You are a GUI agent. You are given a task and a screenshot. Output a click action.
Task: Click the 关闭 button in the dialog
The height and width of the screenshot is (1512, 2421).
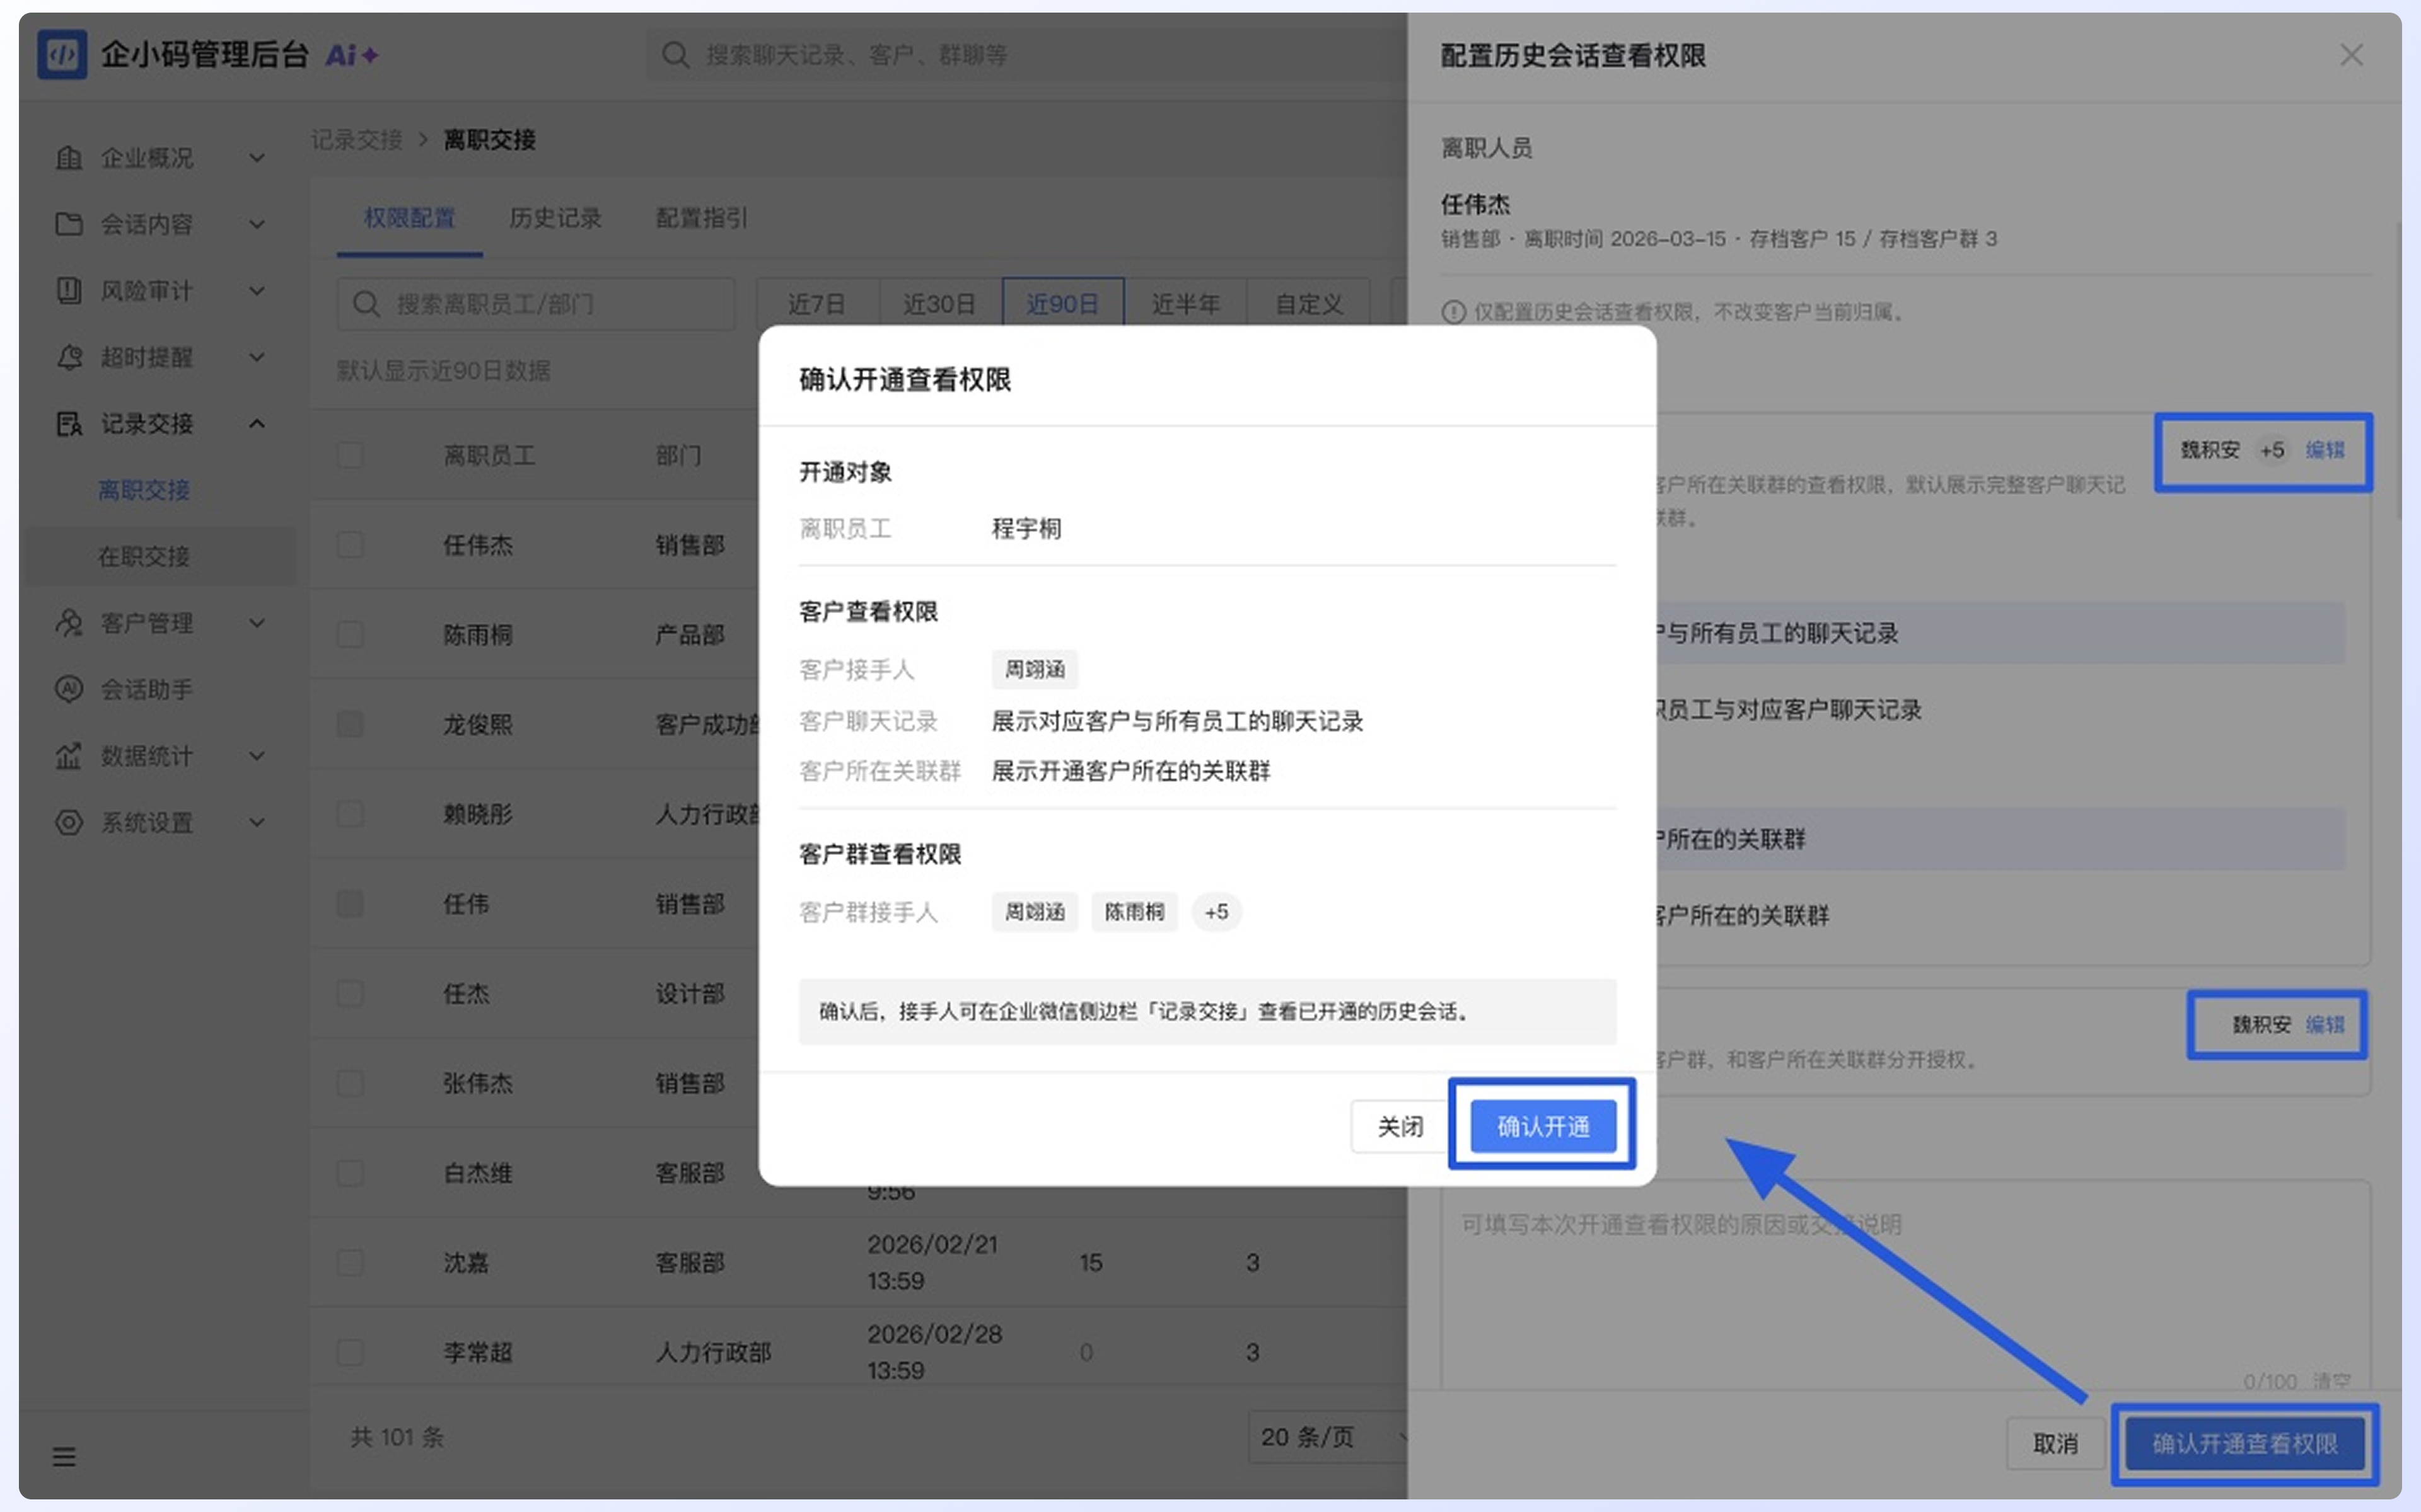tap(1400, 1126)
